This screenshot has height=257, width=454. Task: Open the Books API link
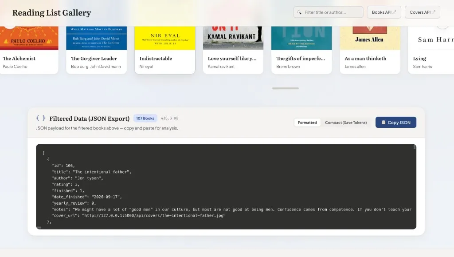[x=384, y=12]
